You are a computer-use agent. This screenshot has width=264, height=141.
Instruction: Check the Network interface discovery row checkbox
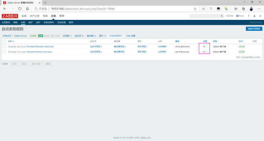pyautogui.click(x=4, y=52)
